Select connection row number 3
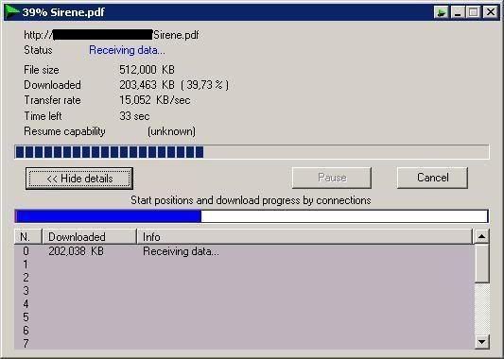Screen dimensions: 504x359 pos(244,291)
